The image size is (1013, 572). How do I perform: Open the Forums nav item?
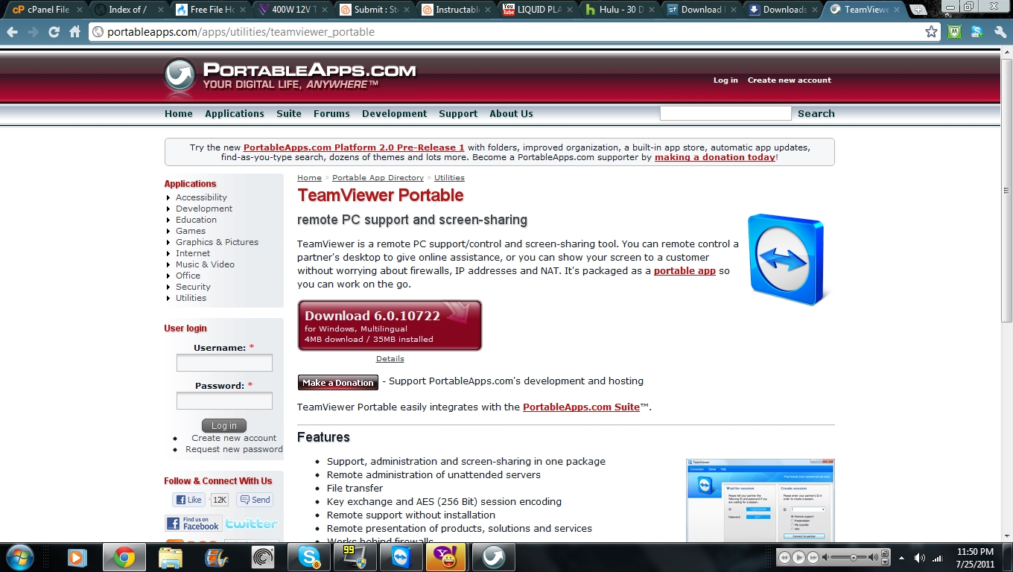(x=331, y=114)
